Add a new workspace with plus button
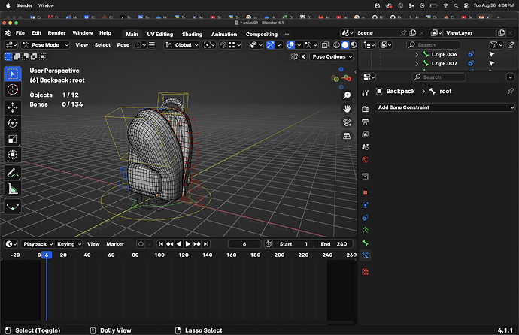The image size is (519, 335). point(287,34)
